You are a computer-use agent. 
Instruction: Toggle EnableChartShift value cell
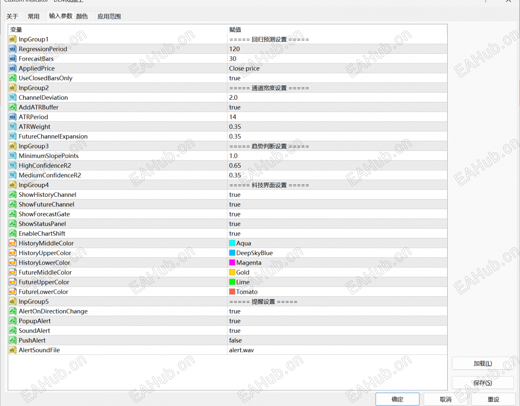point(337,233)
